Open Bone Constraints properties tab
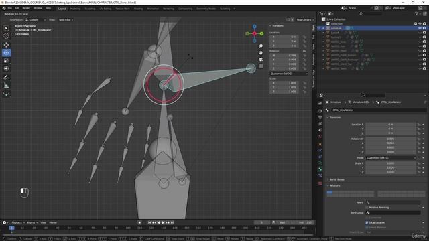The width and height of the screenshot is (429, 241). pyautogui.click(x=320, y=175)
